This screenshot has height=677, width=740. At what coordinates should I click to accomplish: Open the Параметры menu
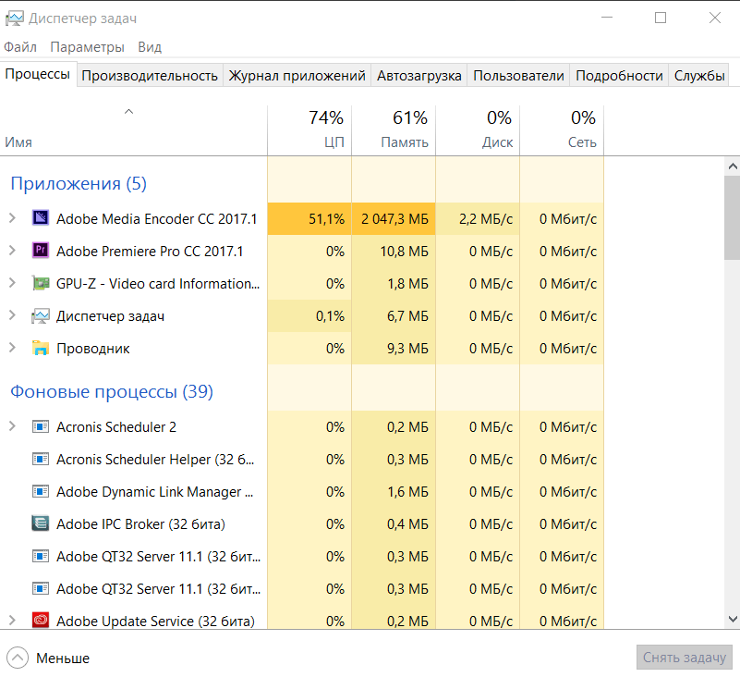click(x=87, y=47)
